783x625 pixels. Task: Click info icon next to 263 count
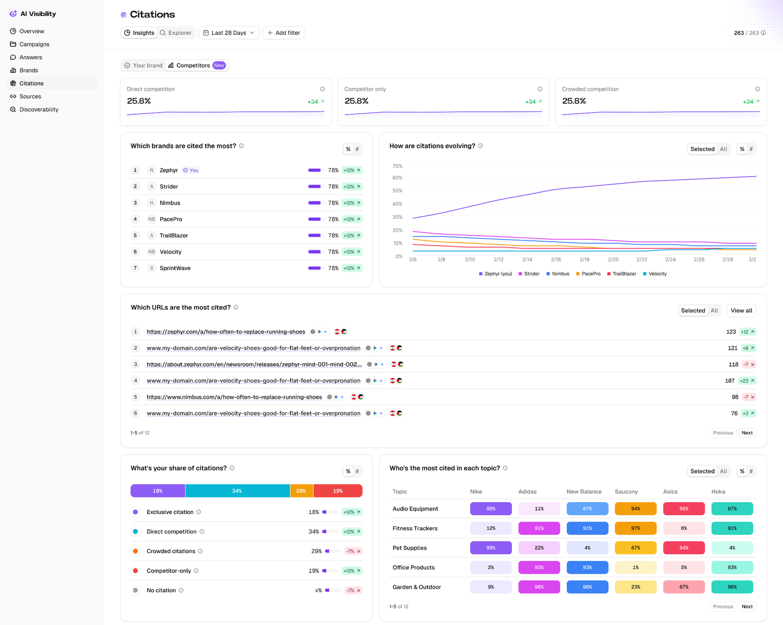click(x=763, y=33)
